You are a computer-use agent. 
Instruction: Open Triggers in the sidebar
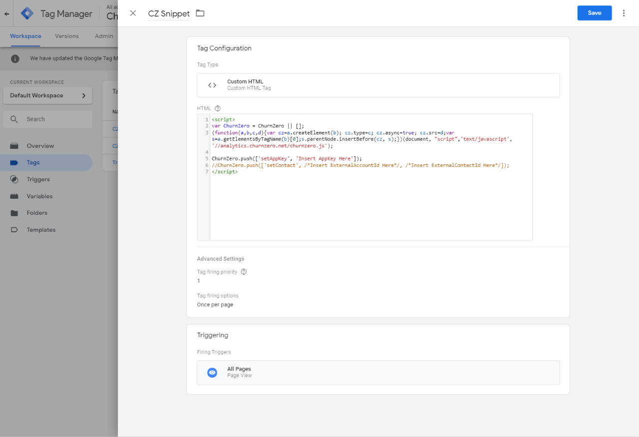coord(46,179)
